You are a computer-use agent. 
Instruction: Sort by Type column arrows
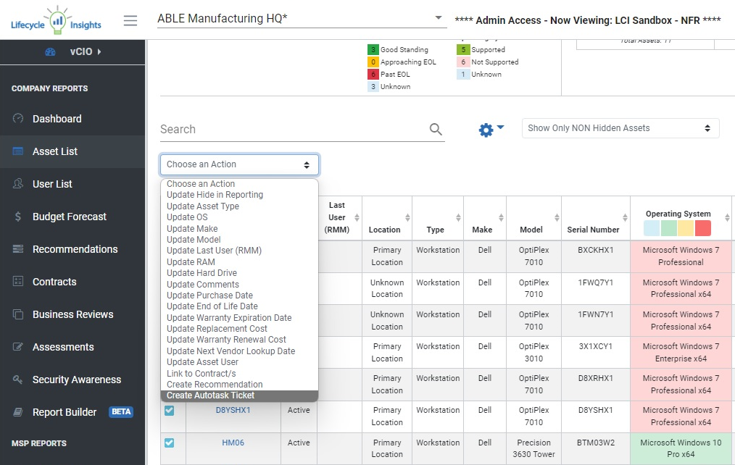click(x=458, y=218)
